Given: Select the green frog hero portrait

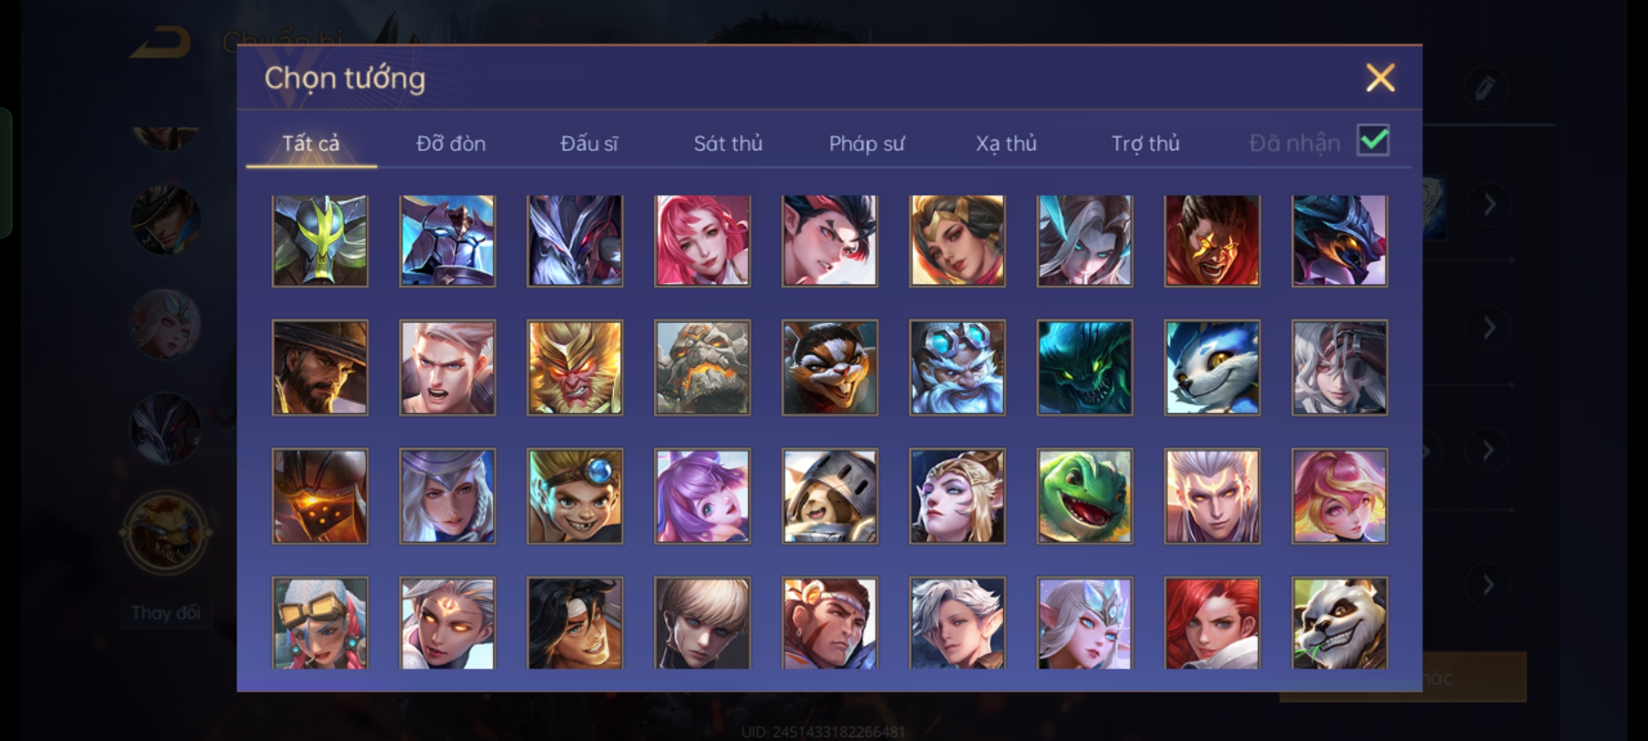Looking at the screenshot, I should (x=1084, y=496).
